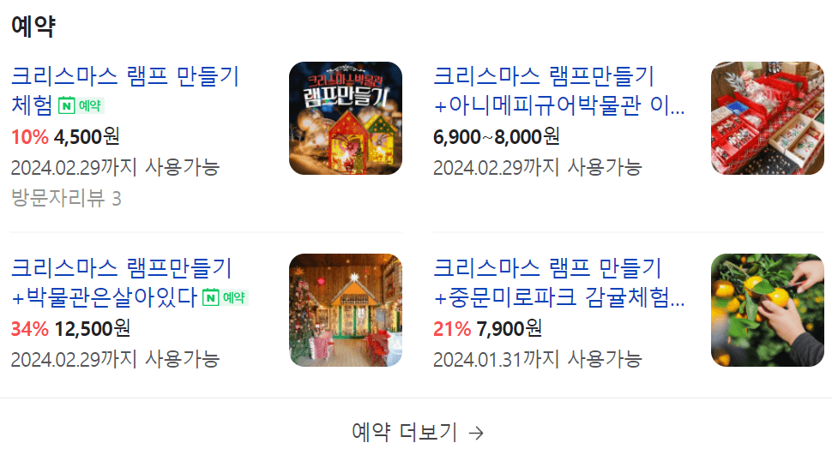Open the 램프만들기 poster thumbnail

(x=346, y=118)
